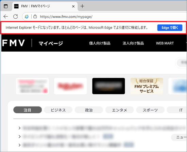The height and width of the screenshot is (152, 187).
Task: Click the Internet Explorer モード notification text
Action: [77, 27]
